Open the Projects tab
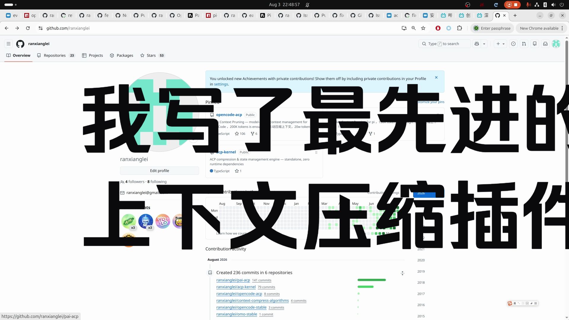 click(x=92, y=55)
